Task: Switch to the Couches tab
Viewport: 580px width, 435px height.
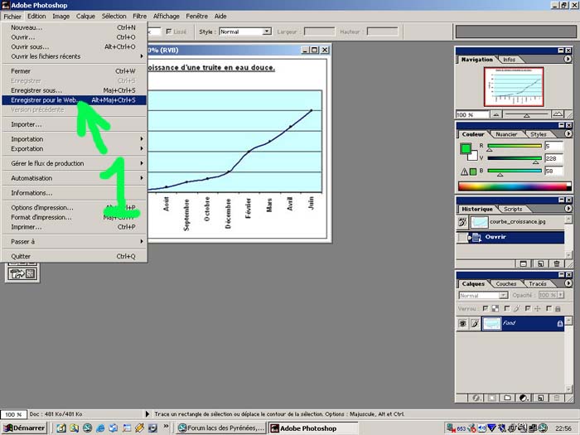Action: pos(505,283)
